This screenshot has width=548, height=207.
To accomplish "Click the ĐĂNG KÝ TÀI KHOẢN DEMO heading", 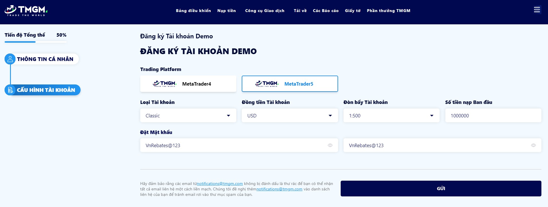I will click(x=198, y=51).
